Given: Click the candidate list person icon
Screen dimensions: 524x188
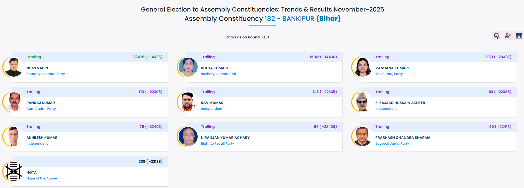Looking at the screenshot, I should coord(508,36).
